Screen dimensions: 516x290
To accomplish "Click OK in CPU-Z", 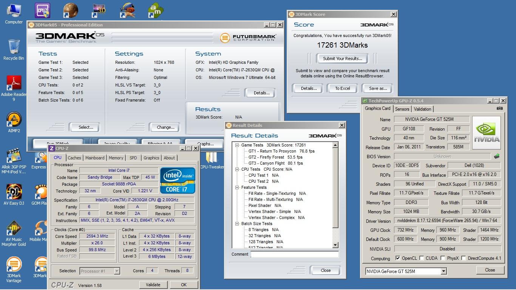I will (x=184, y=285).
